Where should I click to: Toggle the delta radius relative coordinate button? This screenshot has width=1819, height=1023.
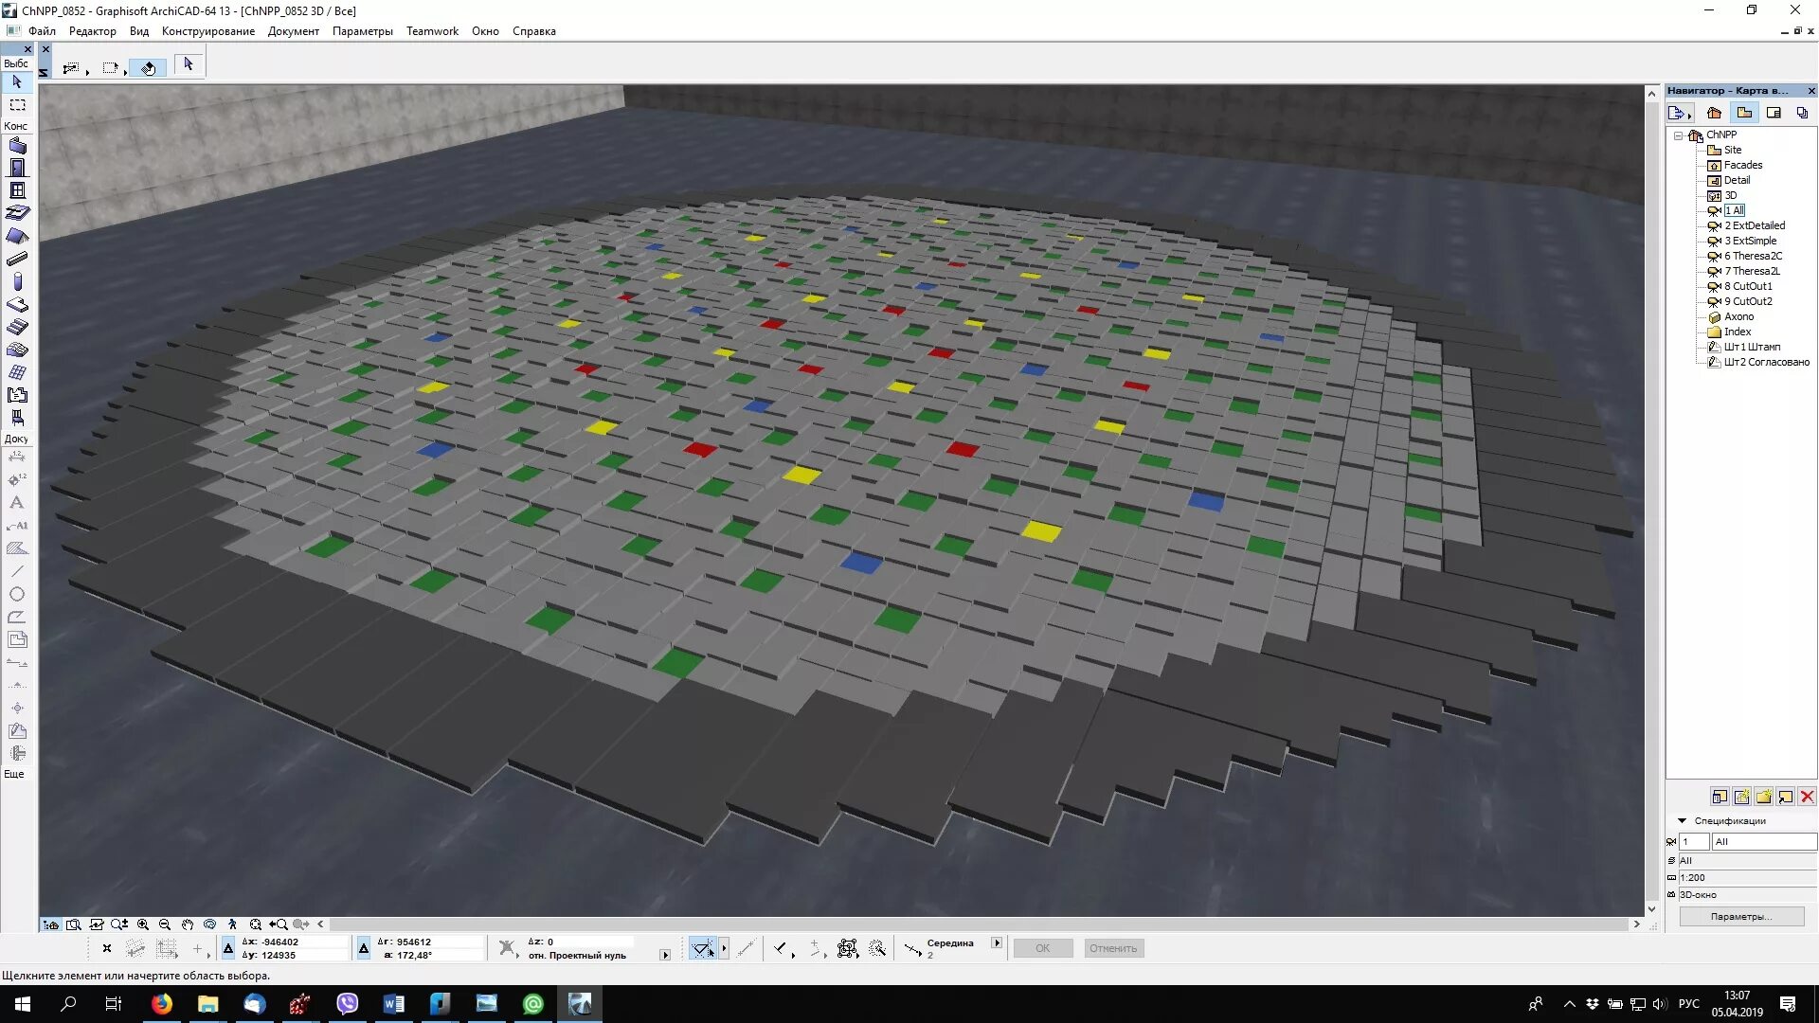364,948
